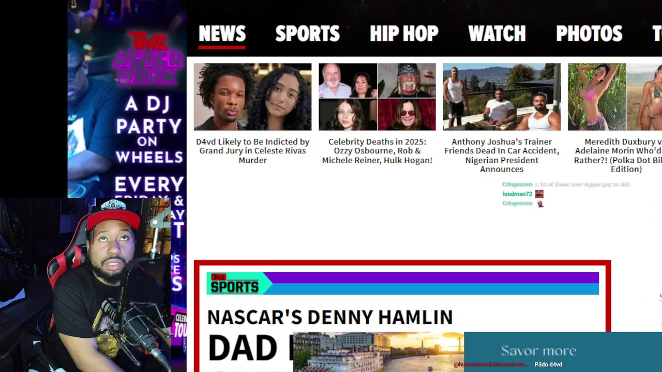Open the Meredith Duxbury bikini story thumbnail

tap(615, 97)
